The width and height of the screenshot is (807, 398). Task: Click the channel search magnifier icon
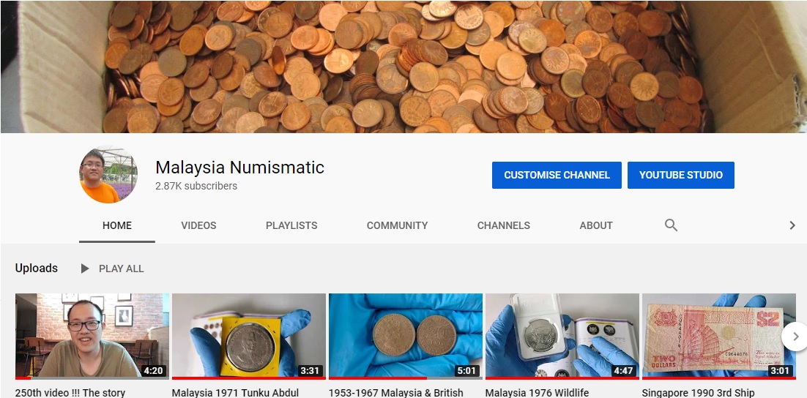[671, 225]
